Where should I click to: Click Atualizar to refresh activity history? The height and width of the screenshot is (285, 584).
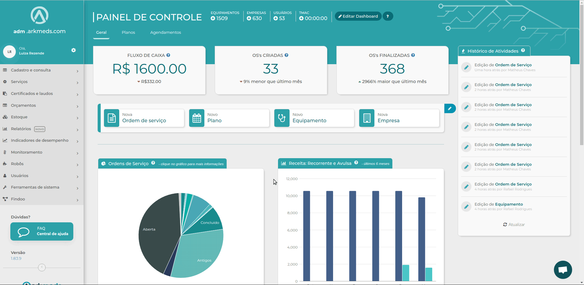(514, 224)
